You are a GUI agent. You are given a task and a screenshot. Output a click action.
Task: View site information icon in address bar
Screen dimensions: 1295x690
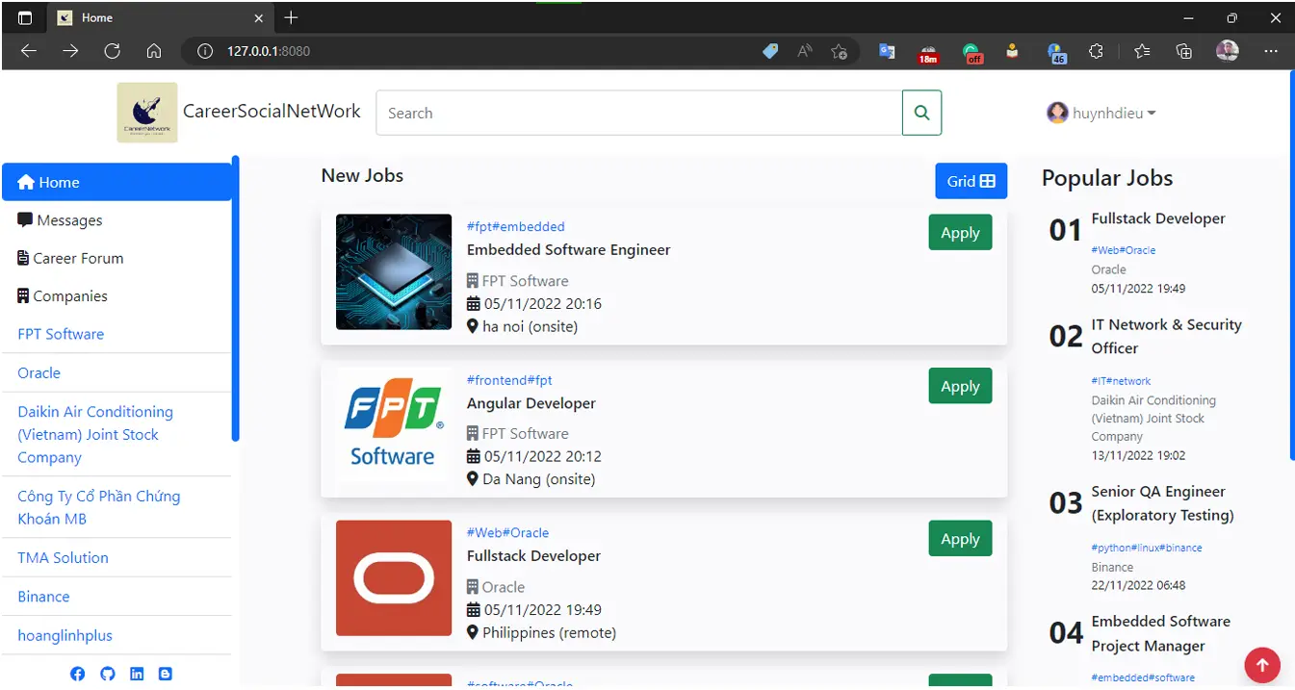point(204,51)
